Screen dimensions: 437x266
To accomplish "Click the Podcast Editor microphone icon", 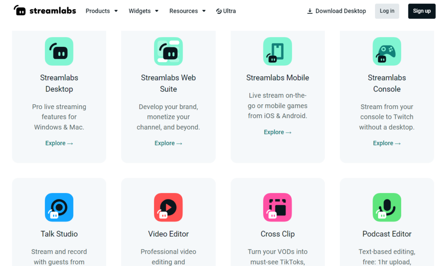I will click(387, 207).
